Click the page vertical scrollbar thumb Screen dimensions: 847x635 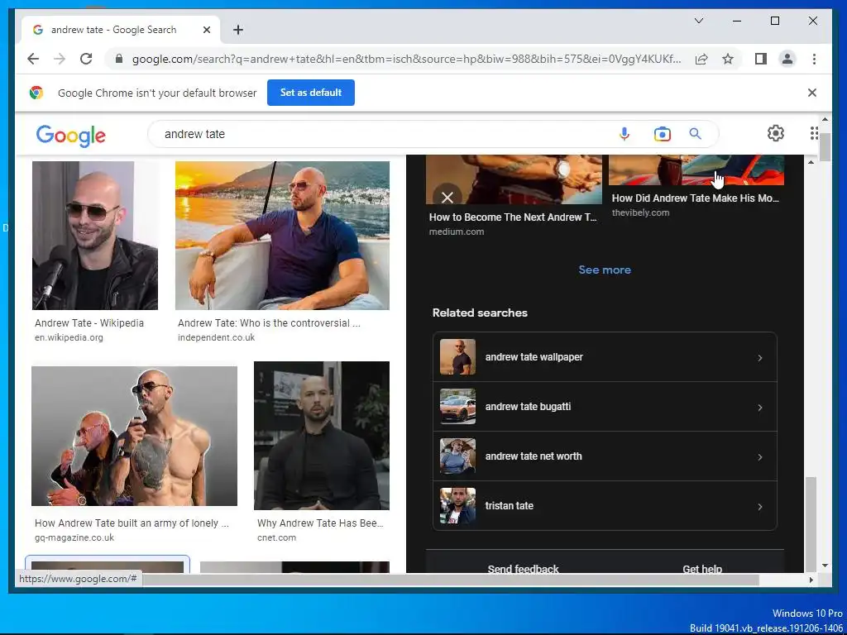[x=825, y=147]
